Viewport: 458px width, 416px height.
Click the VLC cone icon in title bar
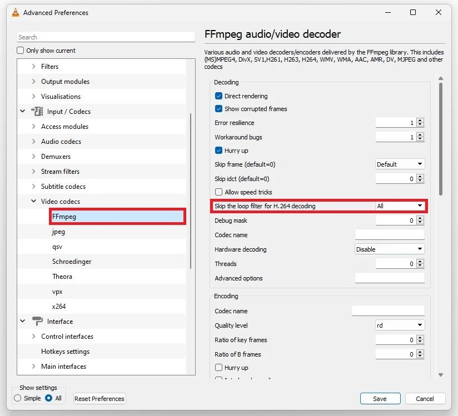coord(16,13)
